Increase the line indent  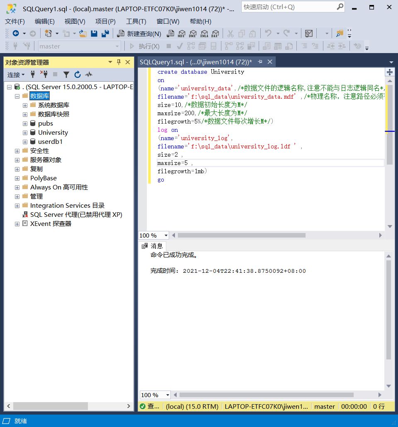click(x=342, y=46)
